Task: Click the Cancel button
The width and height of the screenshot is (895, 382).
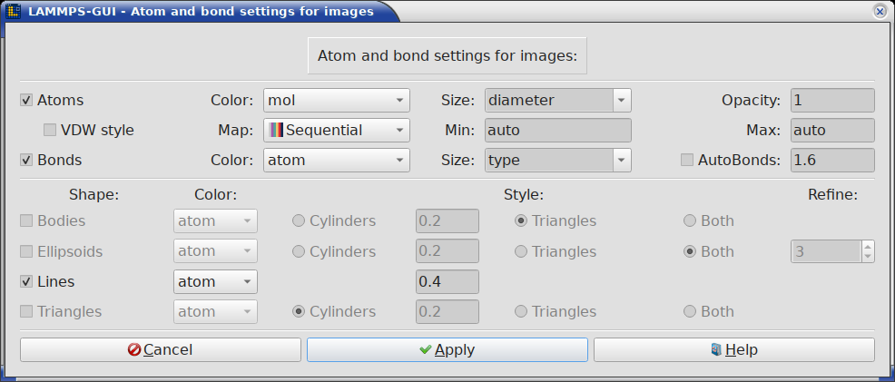Action: [160, 349]
